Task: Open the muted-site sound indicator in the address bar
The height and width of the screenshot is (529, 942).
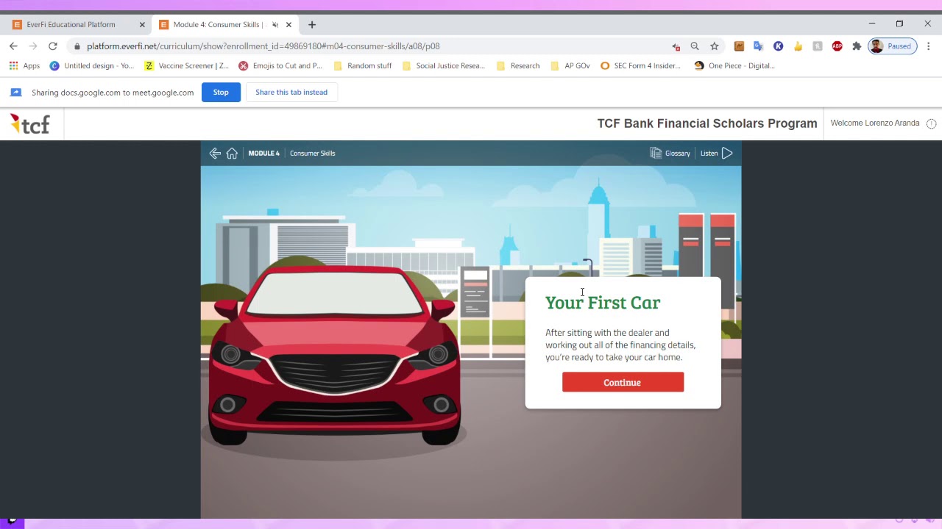Action: (676, 46)
